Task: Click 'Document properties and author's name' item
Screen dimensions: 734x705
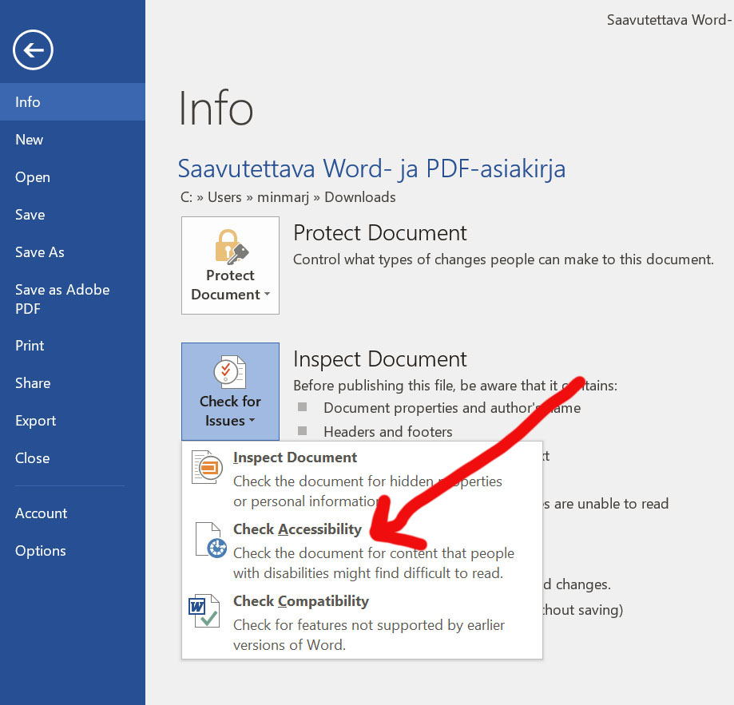Action: pos(452,408)
